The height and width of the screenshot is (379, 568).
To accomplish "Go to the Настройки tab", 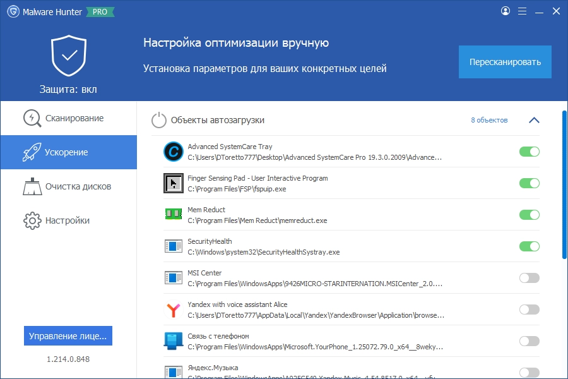I will pos(68,220).
